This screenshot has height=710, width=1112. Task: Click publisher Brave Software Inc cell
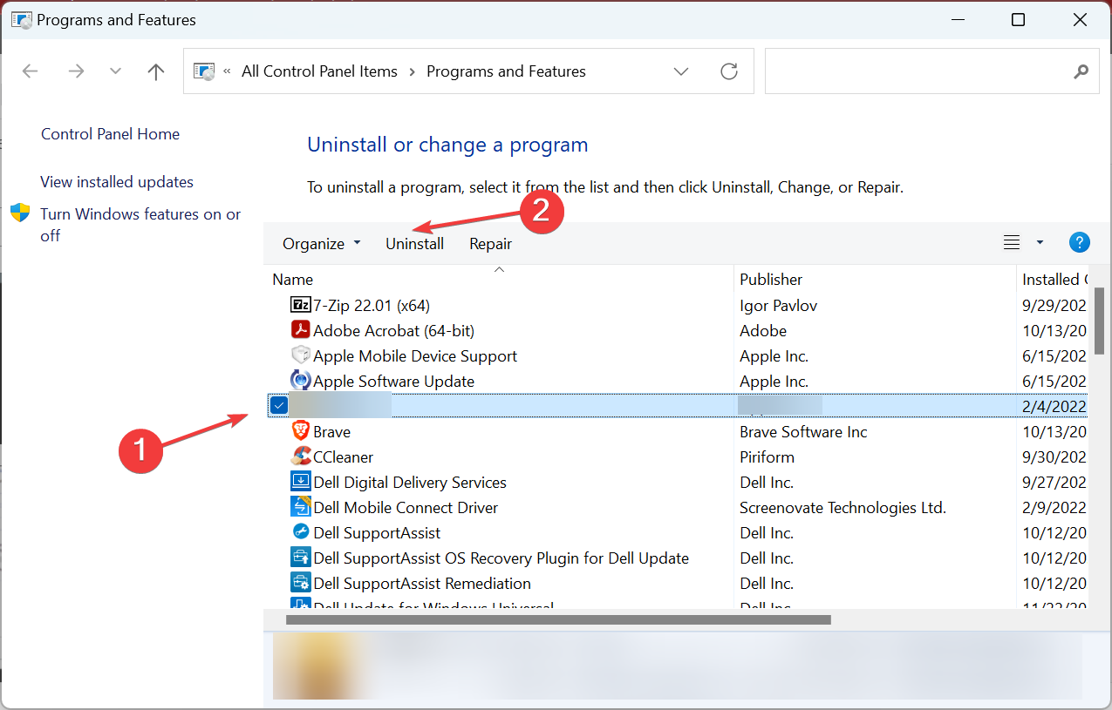pyautogui.click(x=803, y=432)
